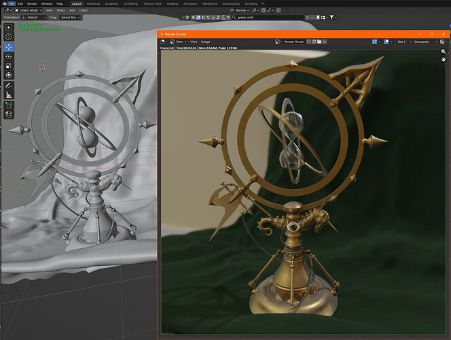
Task: Toggle proportional editing button
Action: [278, 10]
